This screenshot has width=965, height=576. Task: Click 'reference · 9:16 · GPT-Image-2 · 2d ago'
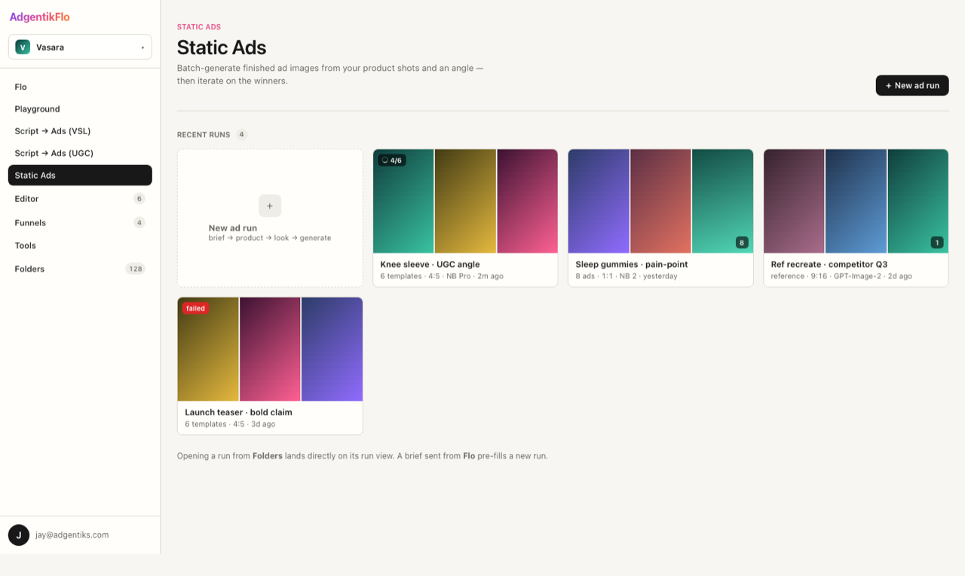click(x=841, y=276)
